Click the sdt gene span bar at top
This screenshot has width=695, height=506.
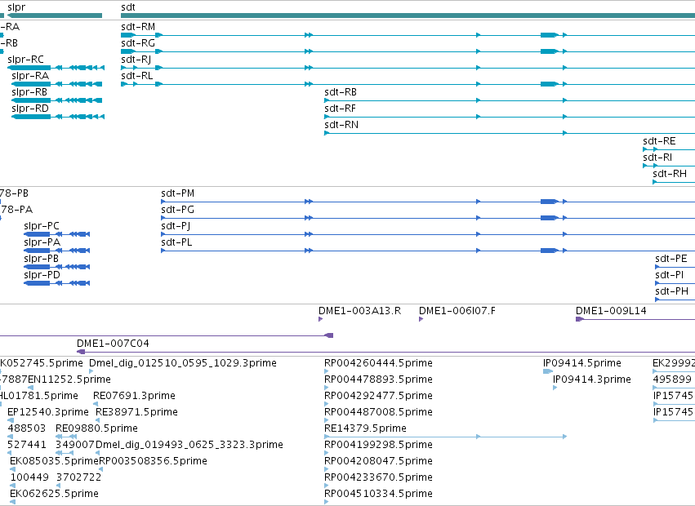click(408, 16)
